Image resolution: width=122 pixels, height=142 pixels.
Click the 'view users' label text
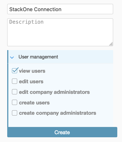point(32,71)
